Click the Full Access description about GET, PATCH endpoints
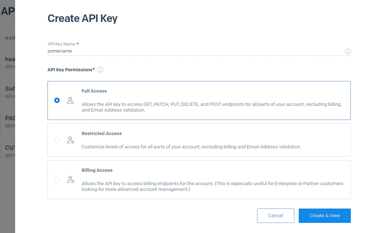381x233 pixels. (211, 107)
